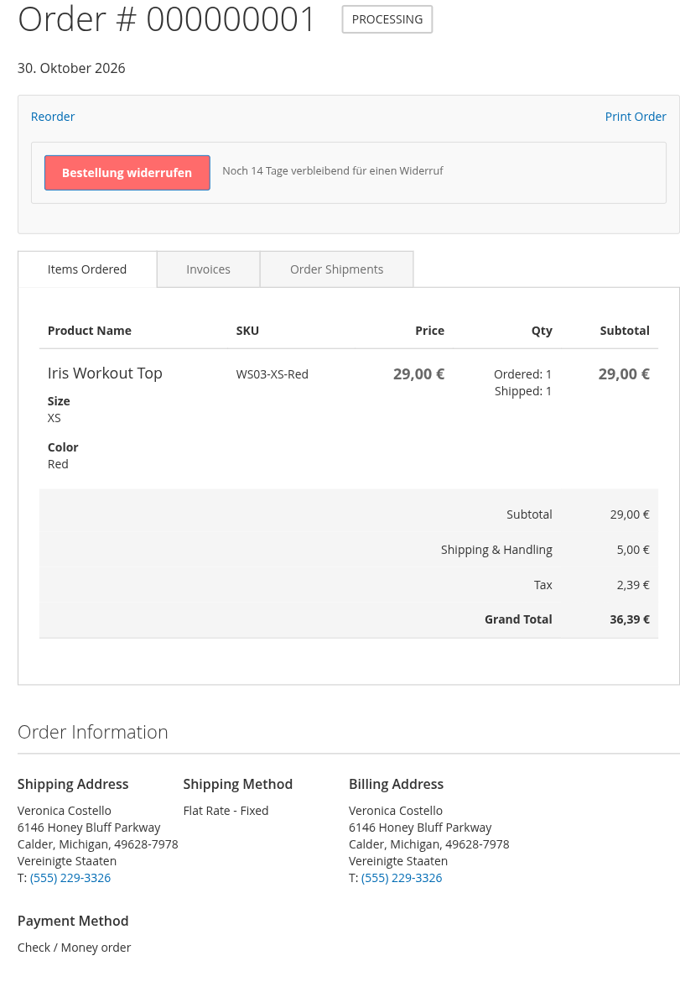Click the grand total amount 36,39 €
This screenshot has width=680, height=987.
click(x=630, y=619)
